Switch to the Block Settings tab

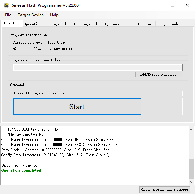coord(76,24)
